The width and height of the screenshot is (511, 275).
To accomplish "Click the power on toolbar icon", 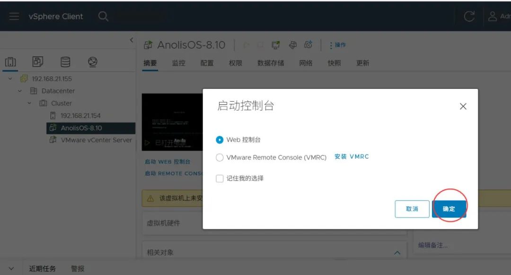I will point(247,45).
